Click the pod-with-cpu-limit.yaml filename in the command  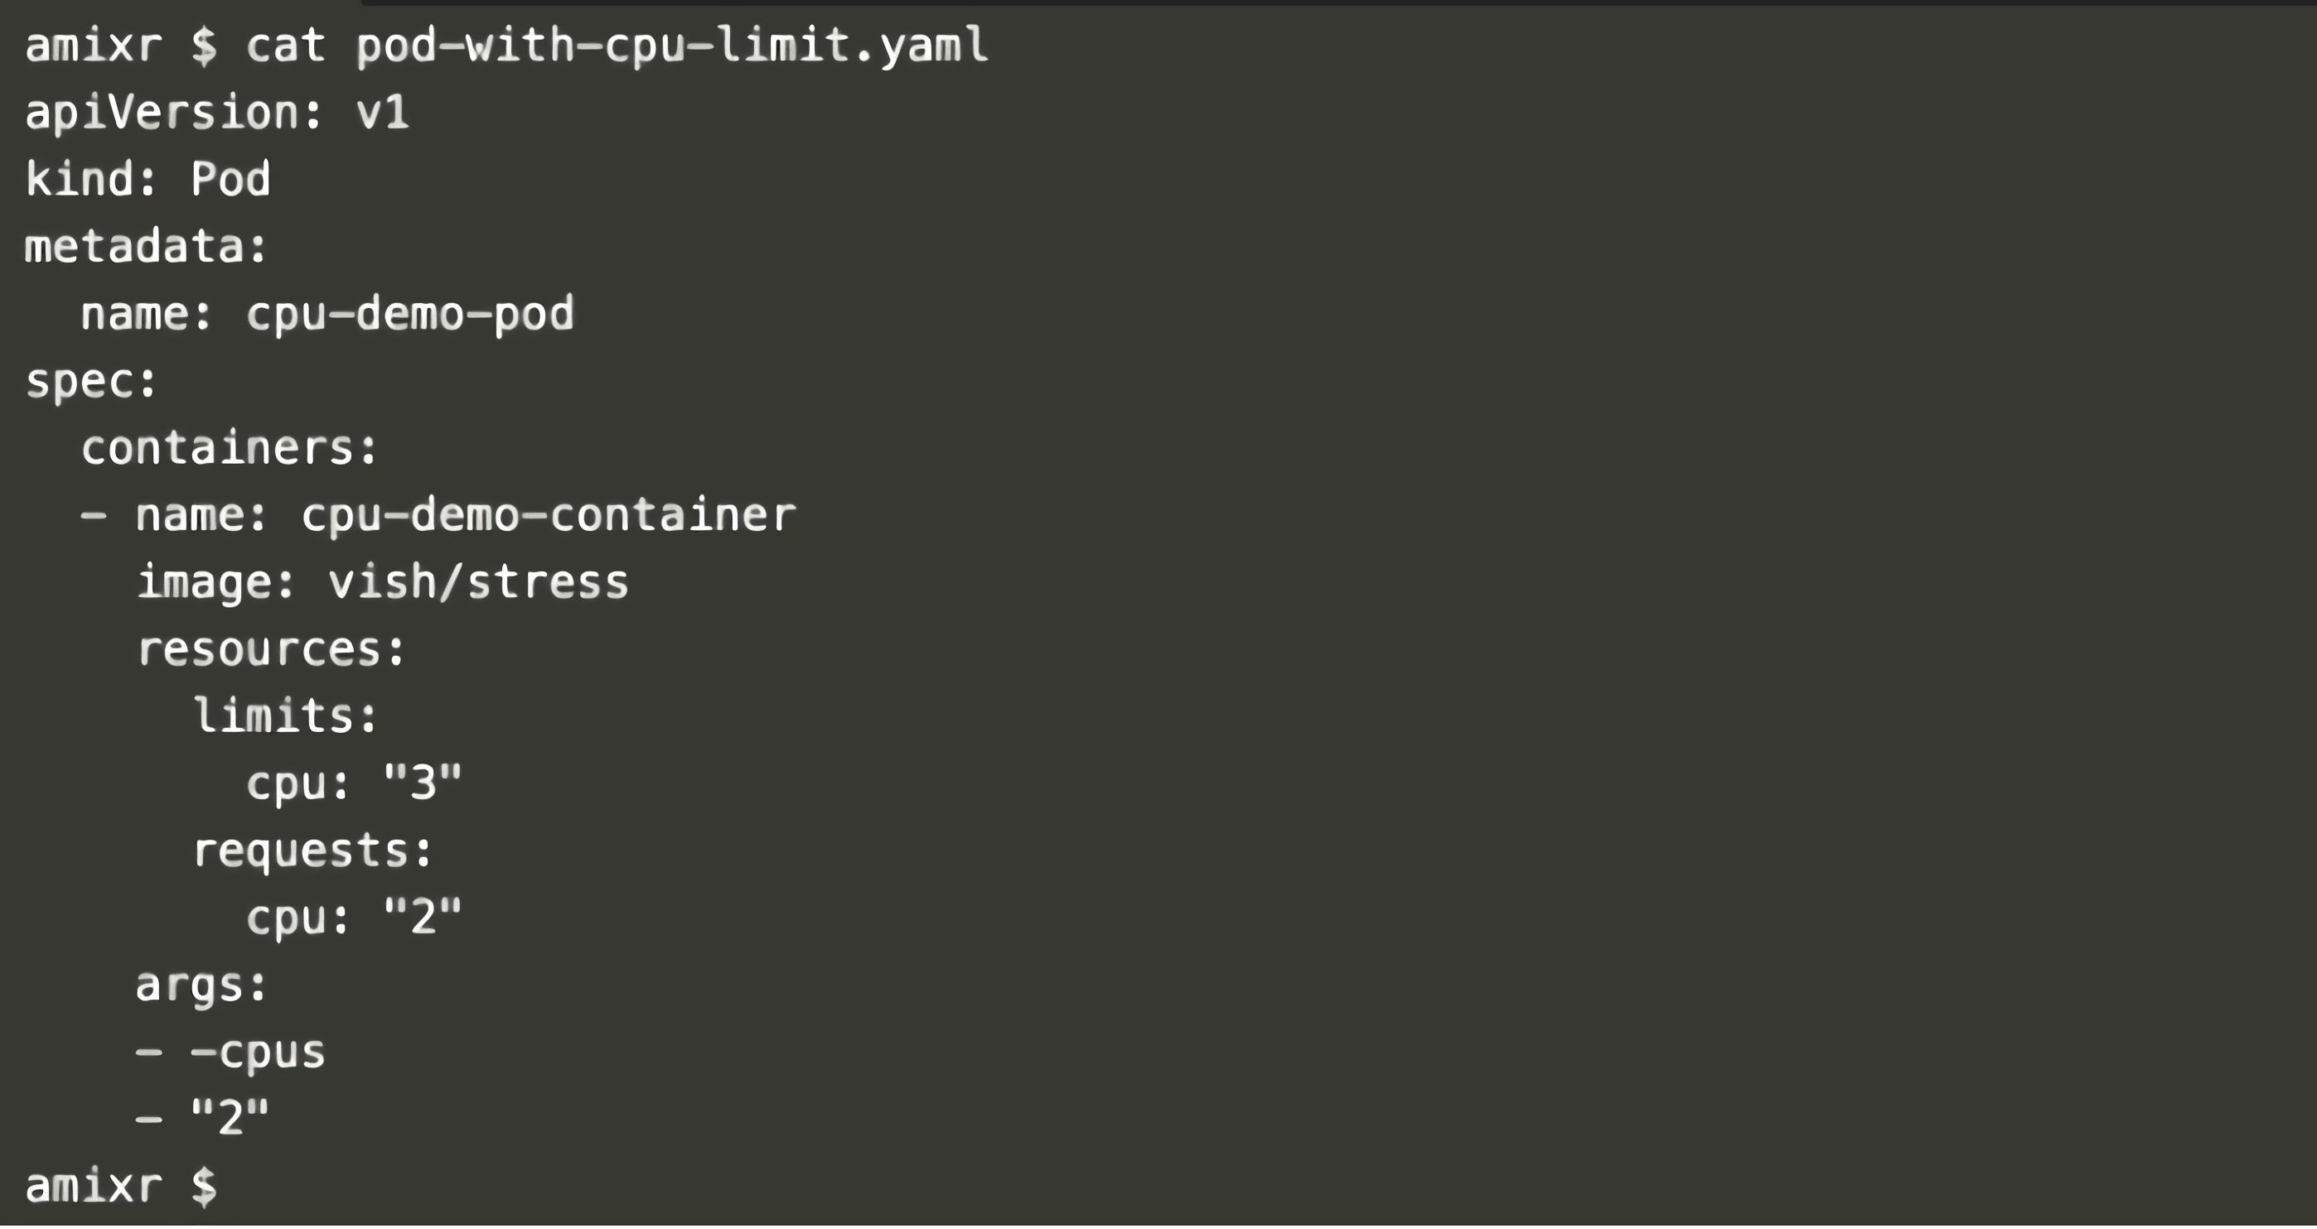tap(671, 45)
